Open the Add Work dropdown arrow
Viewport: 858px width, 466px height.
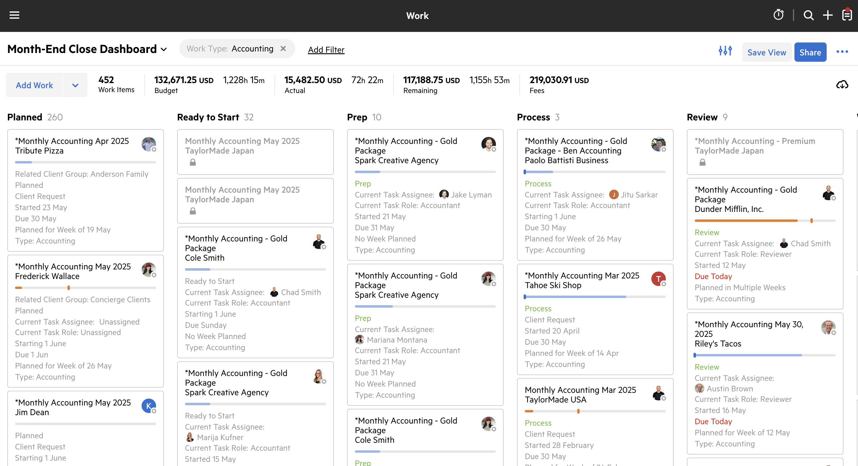coord(75,85)
